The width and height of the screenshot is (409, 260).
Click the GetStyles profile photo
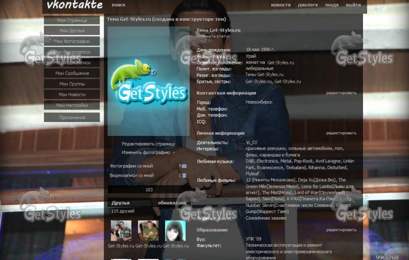(148, 81)
